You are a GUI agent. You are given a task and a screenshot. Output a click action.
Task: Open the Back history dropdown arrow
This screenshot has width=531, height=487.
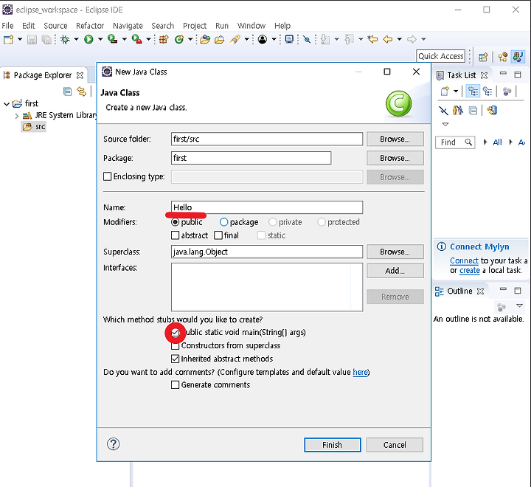[x=400, y=39]
